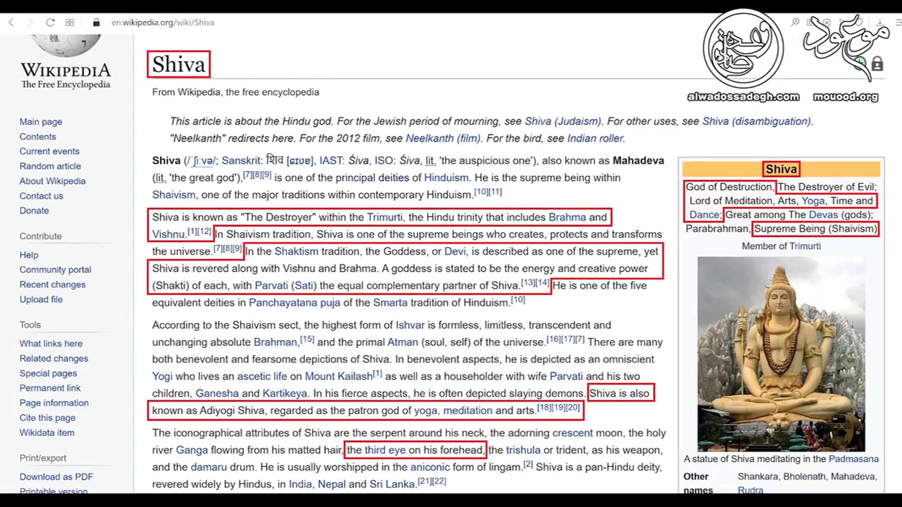Open the Kartikeya link
Image resolution: width=902 pixels, height=507 pixels.
pyautogui.click(x=285, y=394)
